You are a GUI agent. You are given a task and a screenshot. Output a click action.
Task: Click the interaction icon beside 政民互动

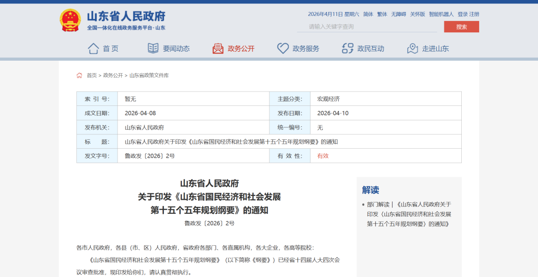tap(348, 48)
